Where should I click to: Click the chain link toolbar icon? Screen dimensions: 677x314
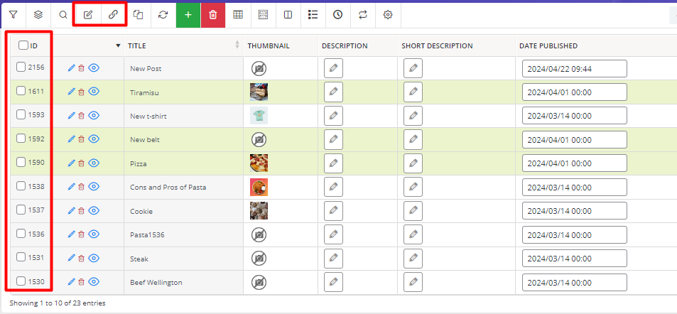[x=113, y=15]
